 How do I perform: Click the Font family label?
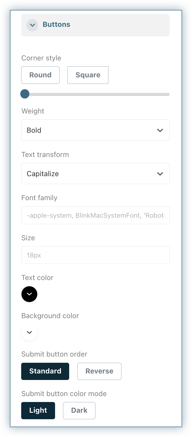pos(39,198)
